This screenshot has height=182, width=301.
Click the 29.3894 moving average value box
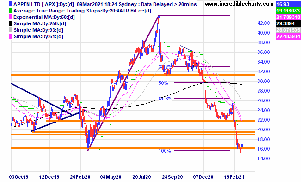pos(288,23)
